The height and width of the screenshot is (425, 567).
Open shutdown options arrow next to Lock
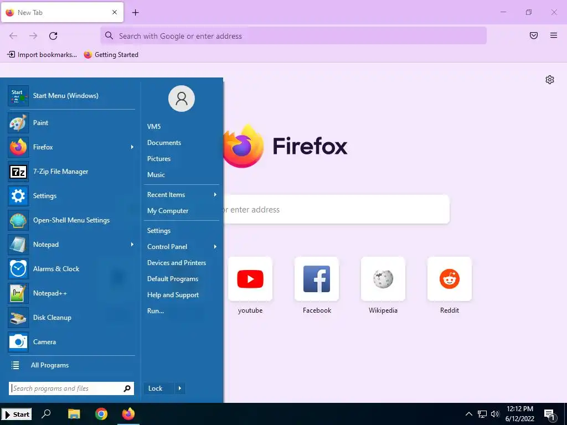click(x=180, y=388)
